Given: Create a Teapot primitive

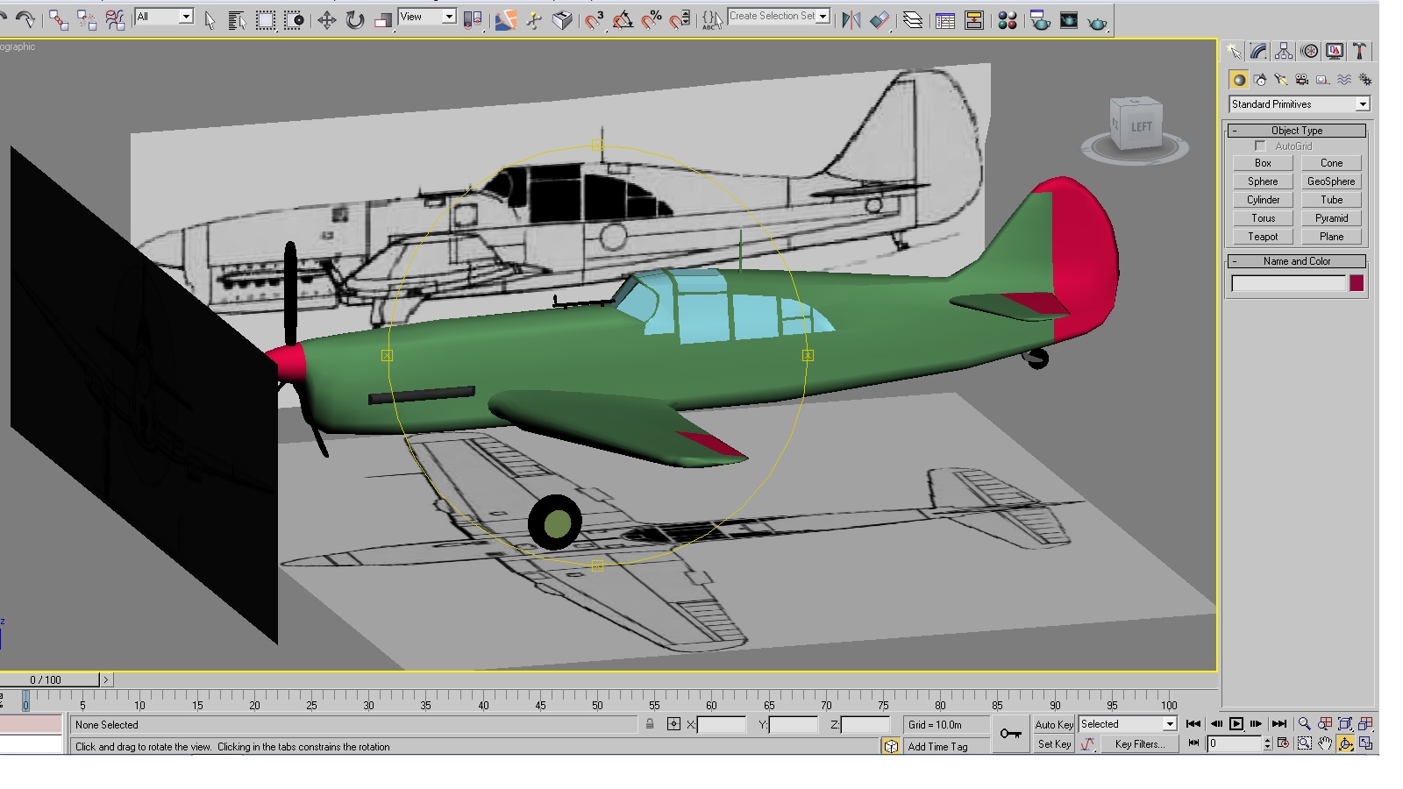Looking at the screenshot, I should point(1263,237).
